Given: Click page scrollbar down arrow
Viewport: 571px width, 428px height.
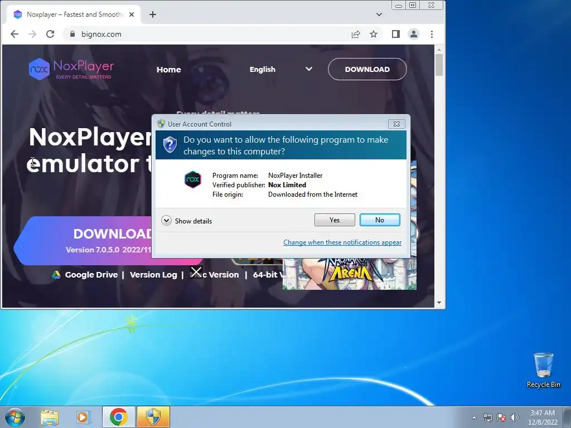Looking at the screenshot, I should [x=439, y=303].
